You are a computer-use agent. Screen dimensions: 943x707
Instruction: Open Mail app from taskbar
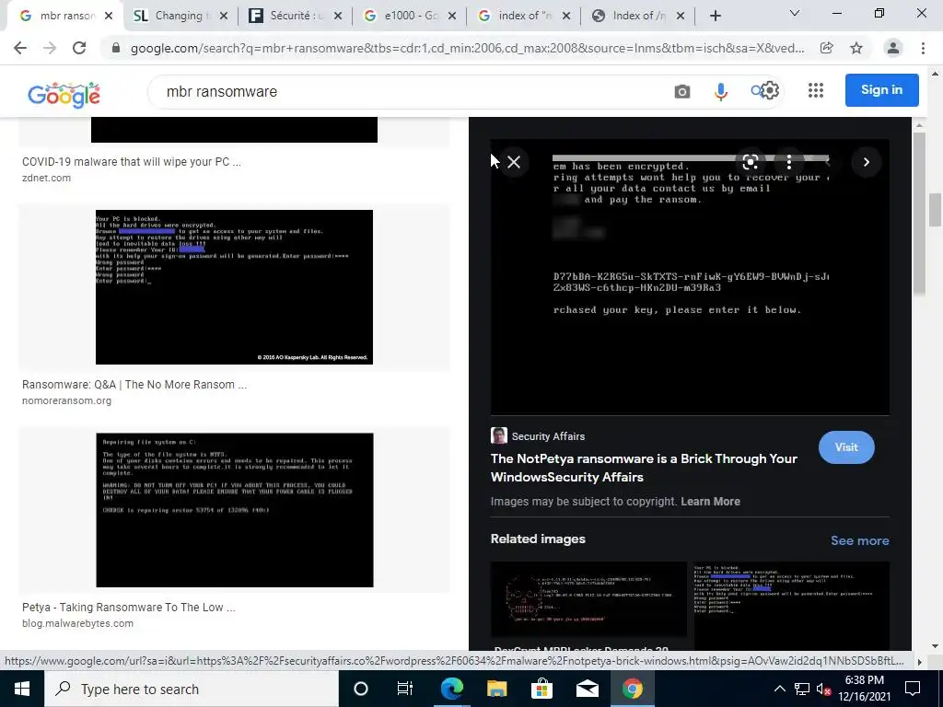coord(587,689)
